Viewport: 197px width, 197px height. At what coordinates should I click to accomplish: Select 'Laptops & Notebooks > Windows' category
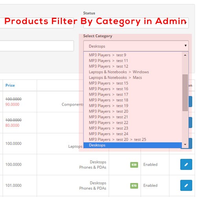pyautogui.click(x=133, y=72)
